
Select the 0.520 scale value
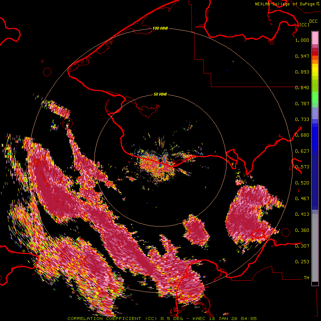coord(302,183)
